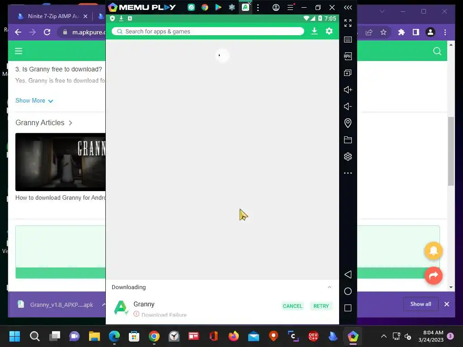
Task: Show more MEmu sidebar tools
Action: tap(348, 173)
